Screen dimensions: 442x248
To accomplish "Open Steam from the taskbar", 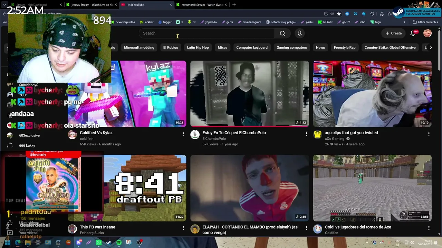I will tap(109, 242).
